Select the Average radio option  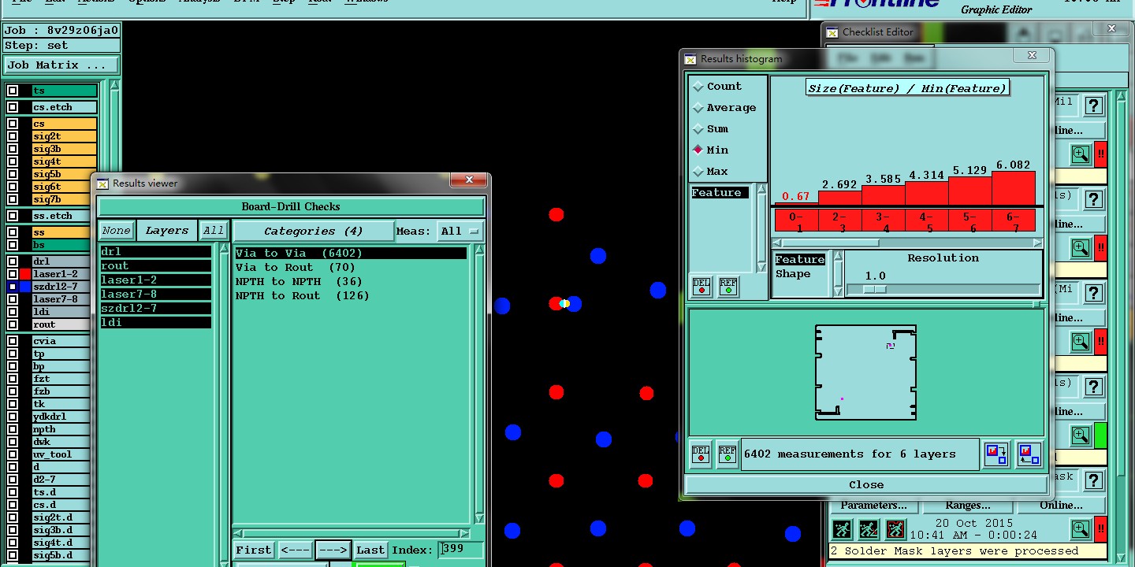pyautogui.click(x=698, y=108)
